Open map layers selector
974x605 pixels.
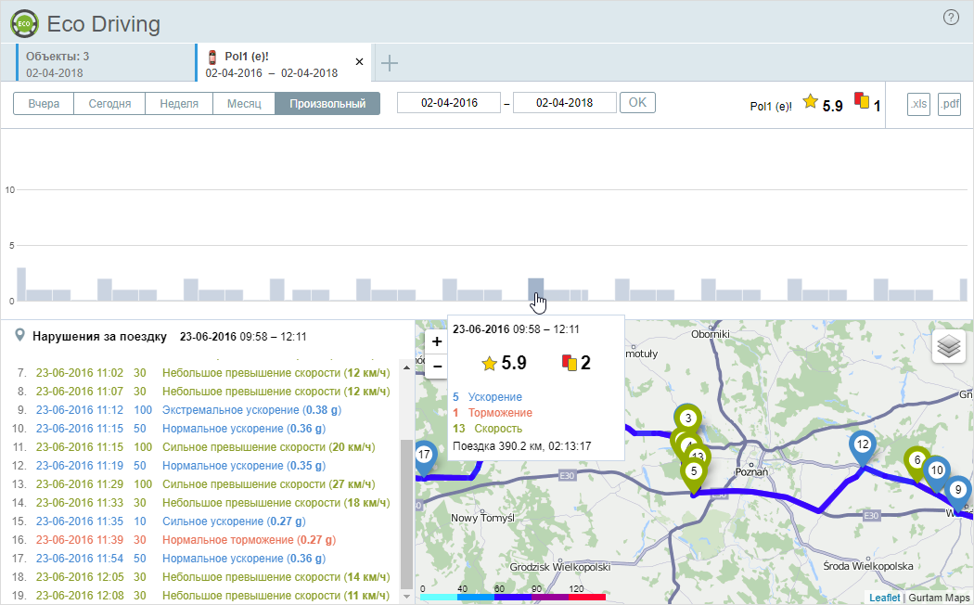(x=948, y=346)
